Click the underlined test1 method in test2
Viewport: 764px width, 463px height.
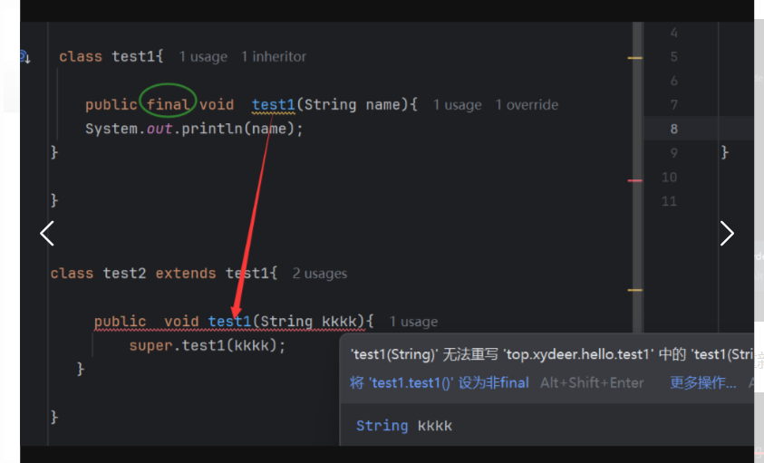[x=229, y=321]
